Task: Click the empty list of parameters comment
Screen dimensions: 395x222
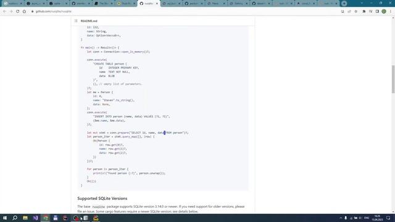Action: pyautogui.click(x=121, y=84)
